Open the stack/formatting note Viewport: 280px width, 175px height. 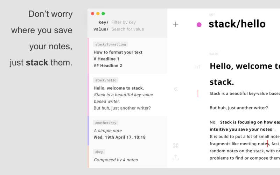[x=127, y=56]
